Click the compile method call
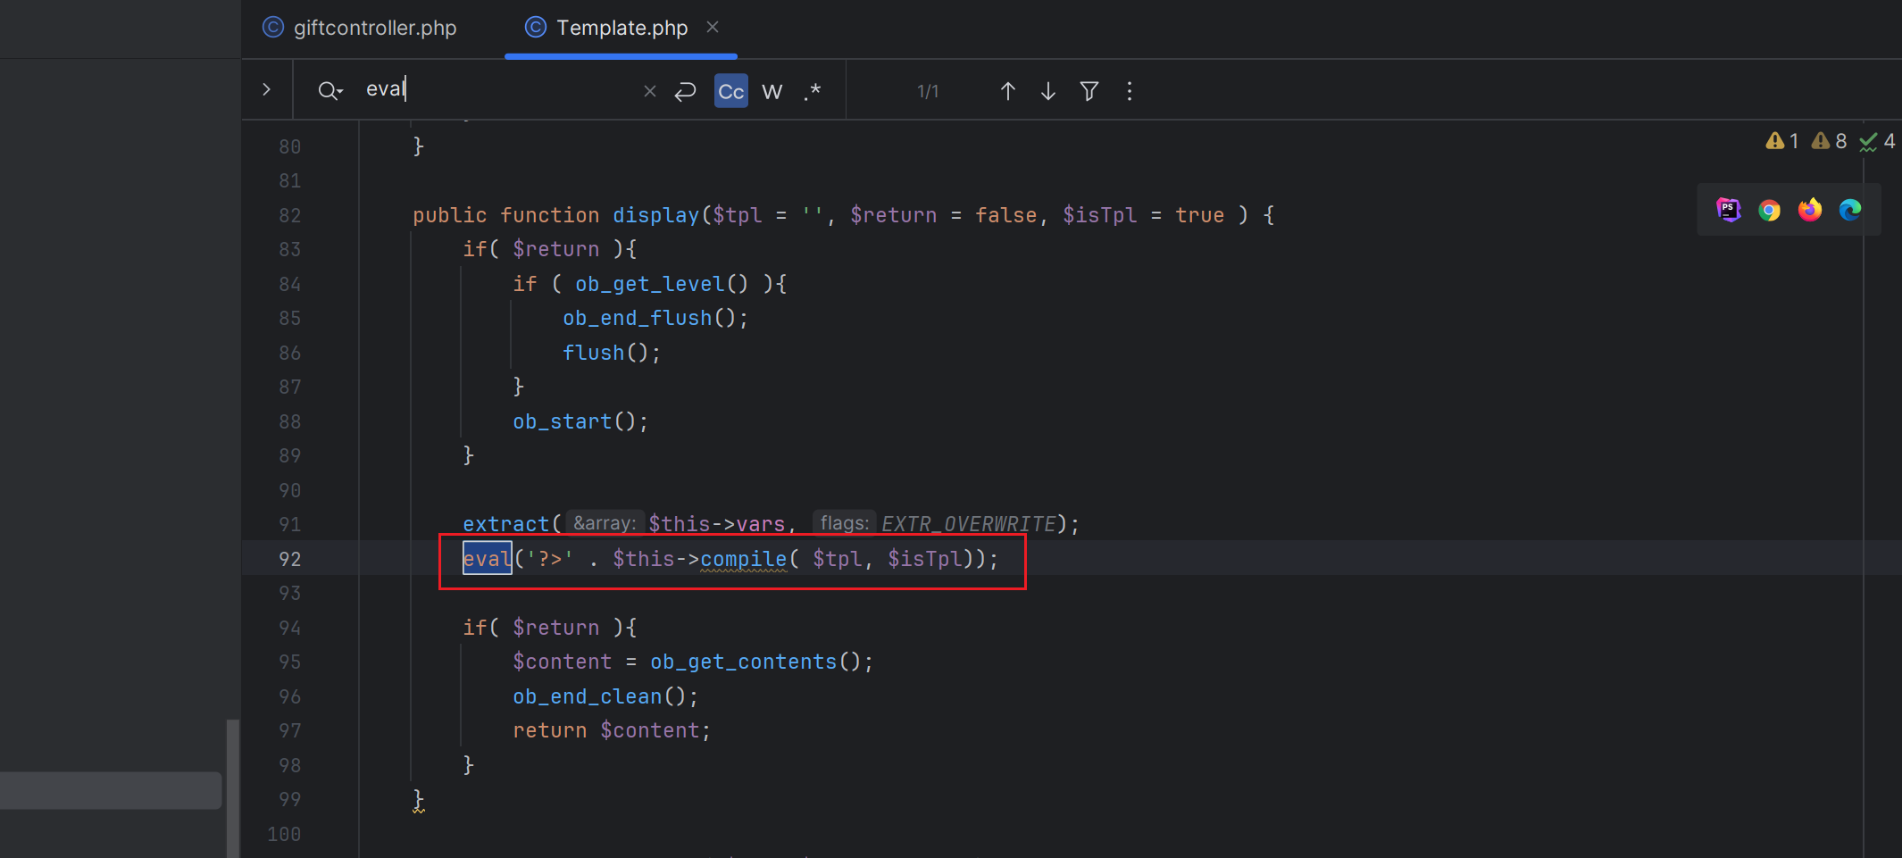Image resolution: width=1902 pixels, height=858 pixels. [744, 559]
